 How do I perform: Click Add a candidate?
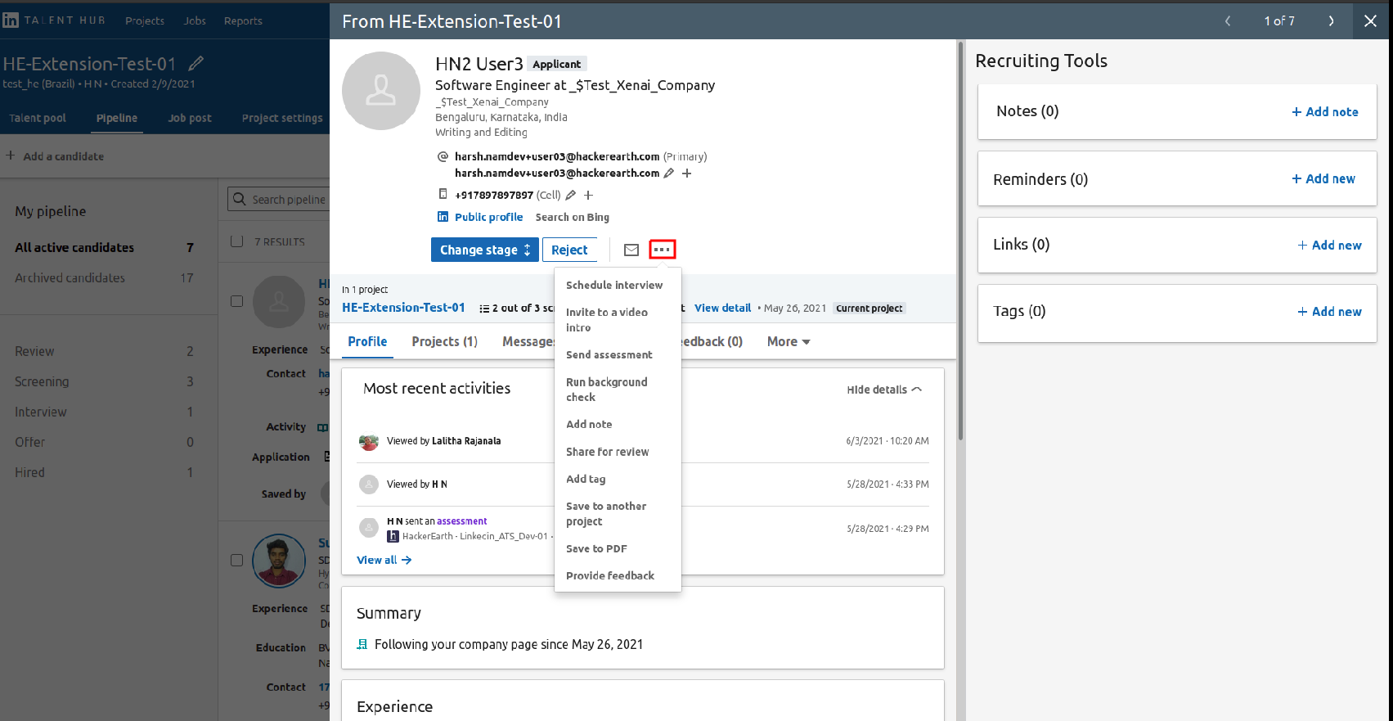click(x=55, y=155)
